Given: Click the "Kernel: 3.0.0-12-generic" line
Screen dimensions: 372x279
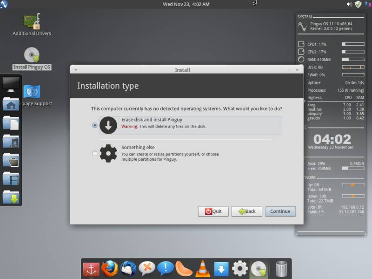Looking at the screenshot, I should (331, 28).
